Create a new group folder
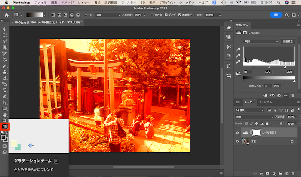The image size is (301, 177). click(280, 174)
